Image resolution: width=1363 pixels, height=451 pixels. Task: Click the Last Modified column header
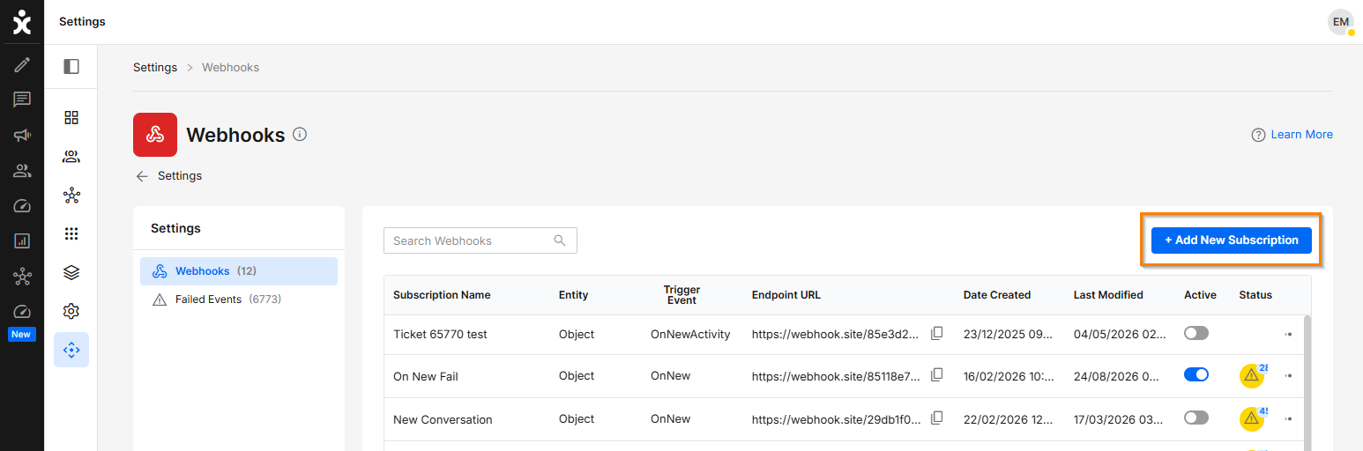click(1108, 295)
